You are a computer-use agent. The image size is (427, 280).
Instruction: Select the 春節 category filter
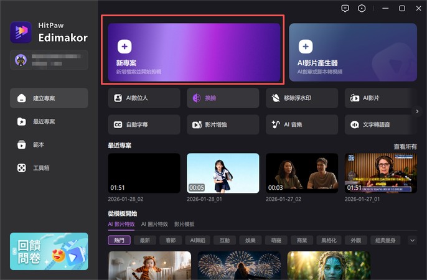(x=171, y=240)
